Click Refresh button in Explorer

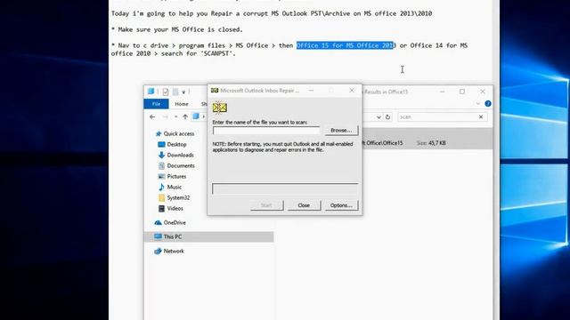388,117
